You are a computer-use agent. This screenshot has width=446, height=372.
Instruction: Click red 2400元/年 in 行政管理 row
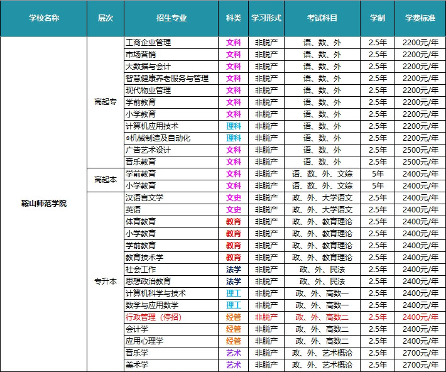pos(420,317)
